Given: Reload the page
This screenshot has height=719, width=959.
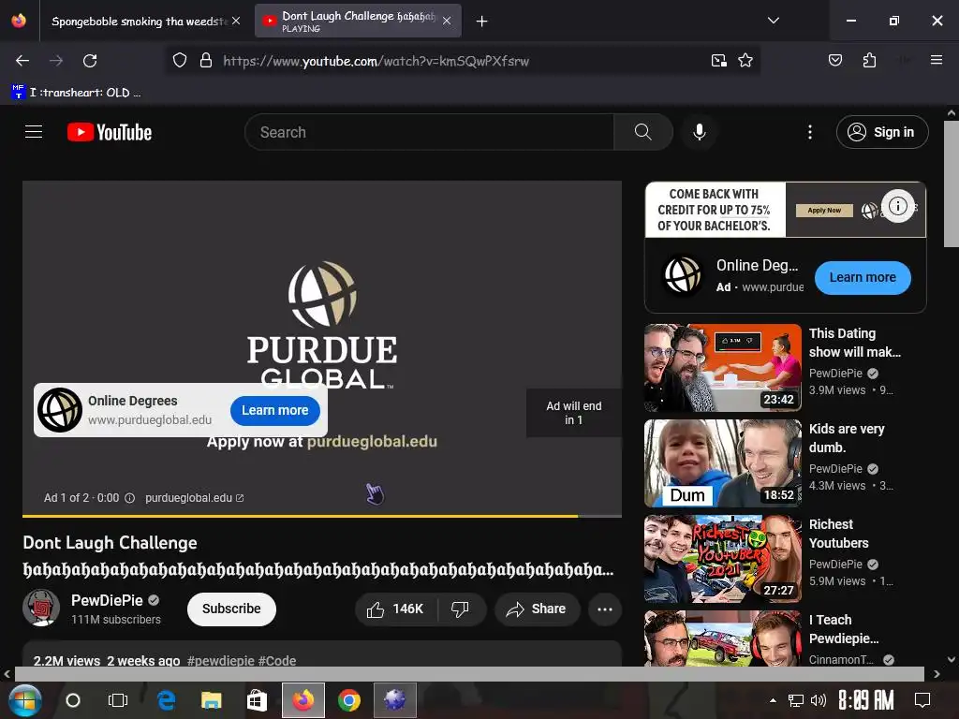Looking at the screenshot, I should click(90, 61).
